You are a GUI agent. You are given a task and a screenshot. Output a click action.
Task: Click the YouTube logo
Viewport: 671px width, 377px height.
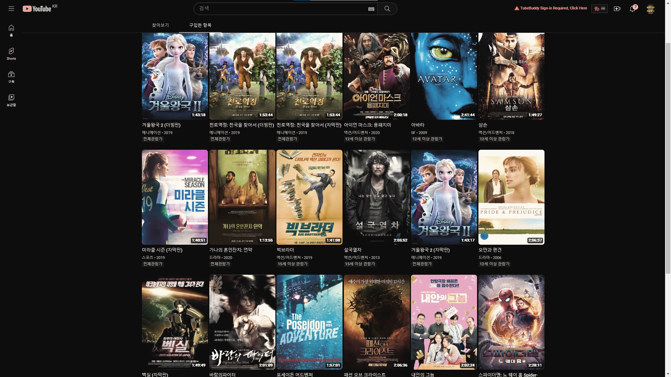pyautogui.click(x=37, y=9)
